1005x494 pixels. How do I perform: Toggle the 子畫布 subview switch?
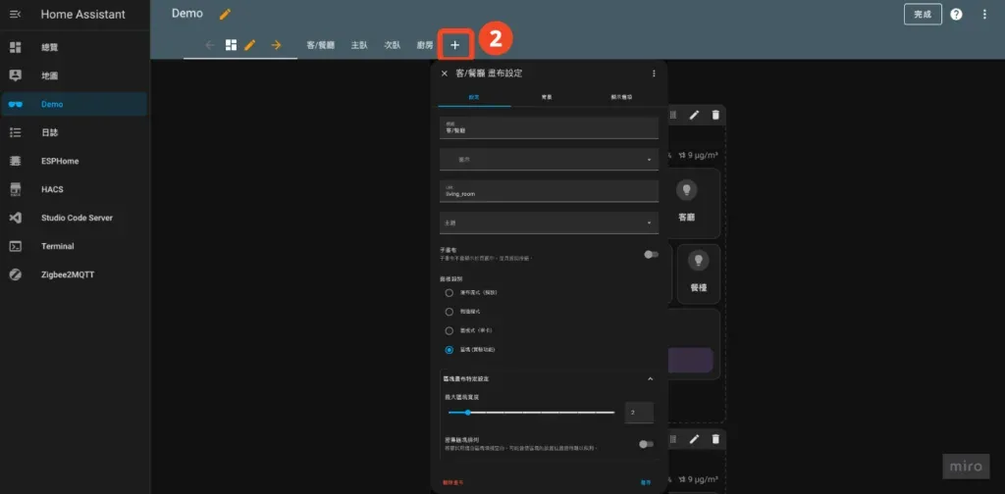(x=649, y=255)
